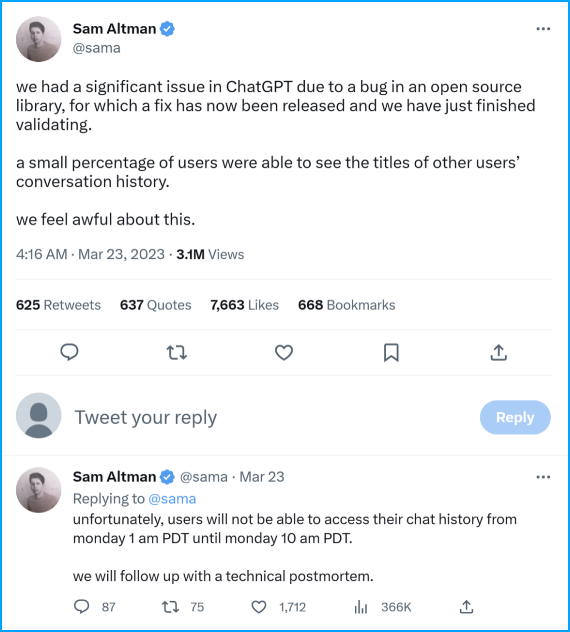
Task: Open the reply tweet's three-dot menu
Action: tap(543, 477)
